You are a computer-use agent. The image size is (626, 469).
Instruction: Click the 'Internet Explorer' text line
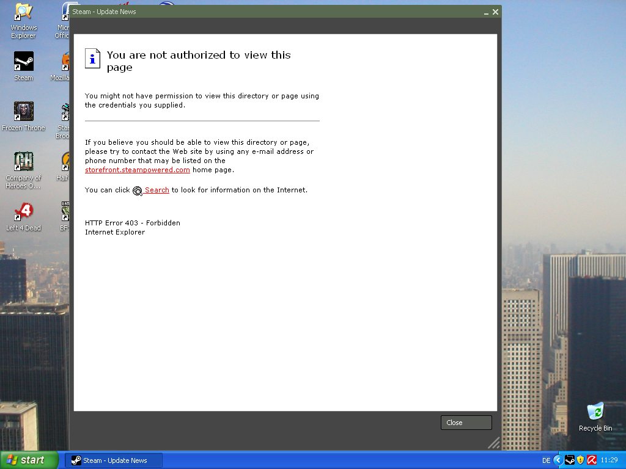coord(114,232)
